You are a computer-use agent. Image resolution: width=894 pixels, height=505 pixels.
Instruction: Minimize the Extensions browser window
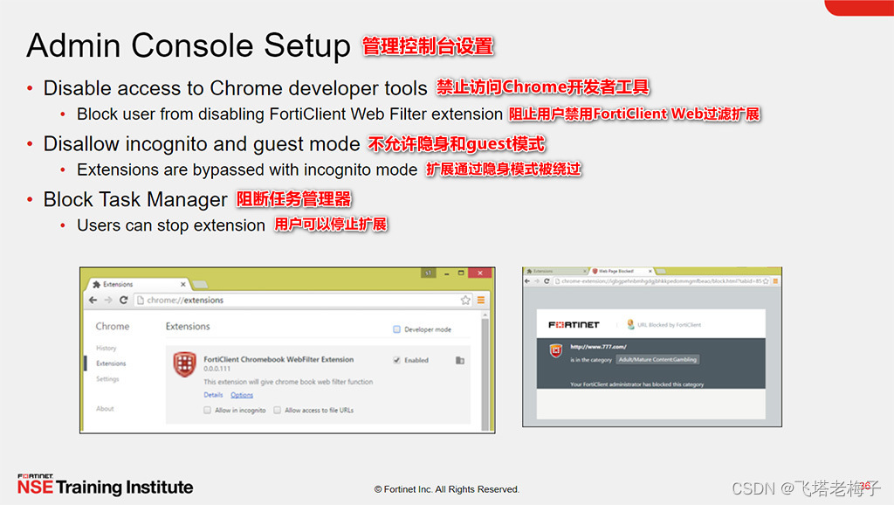tap(446, 273)
